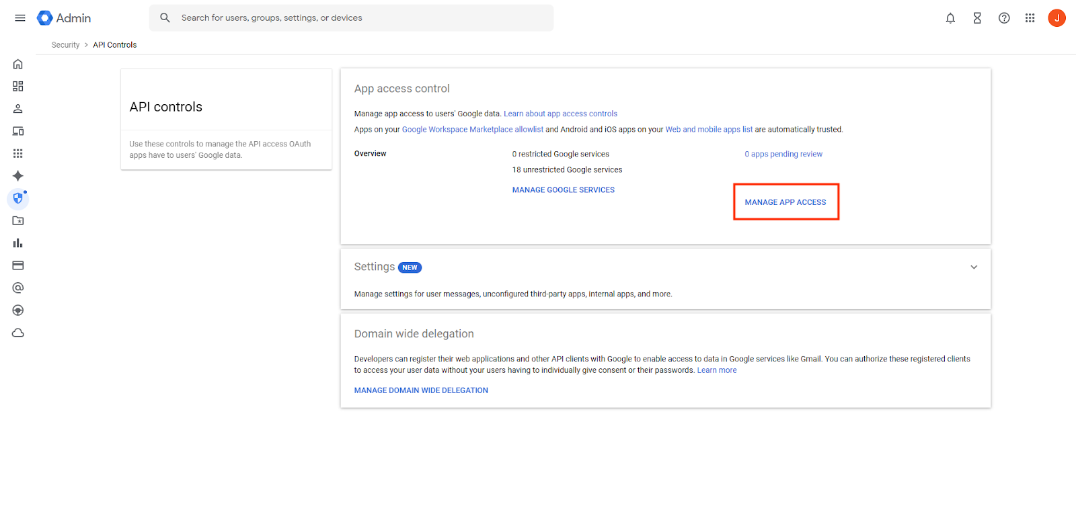The height and width of the screenshot is (510, 1076).
Task: Open Dashboard icon in the sidebar
Action: (18, 86)
